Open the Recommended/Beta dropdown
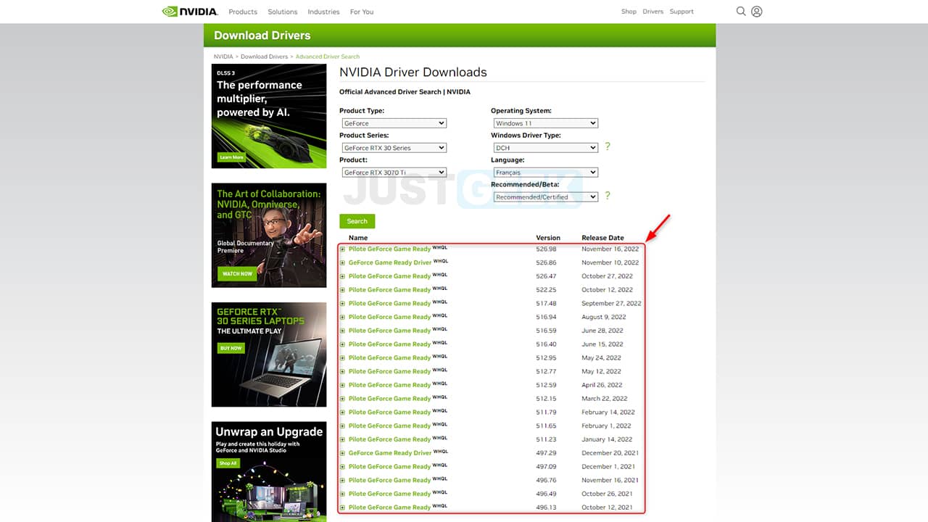Image resolution: width=928 pixels, height=522 pixels. (546, 197)
